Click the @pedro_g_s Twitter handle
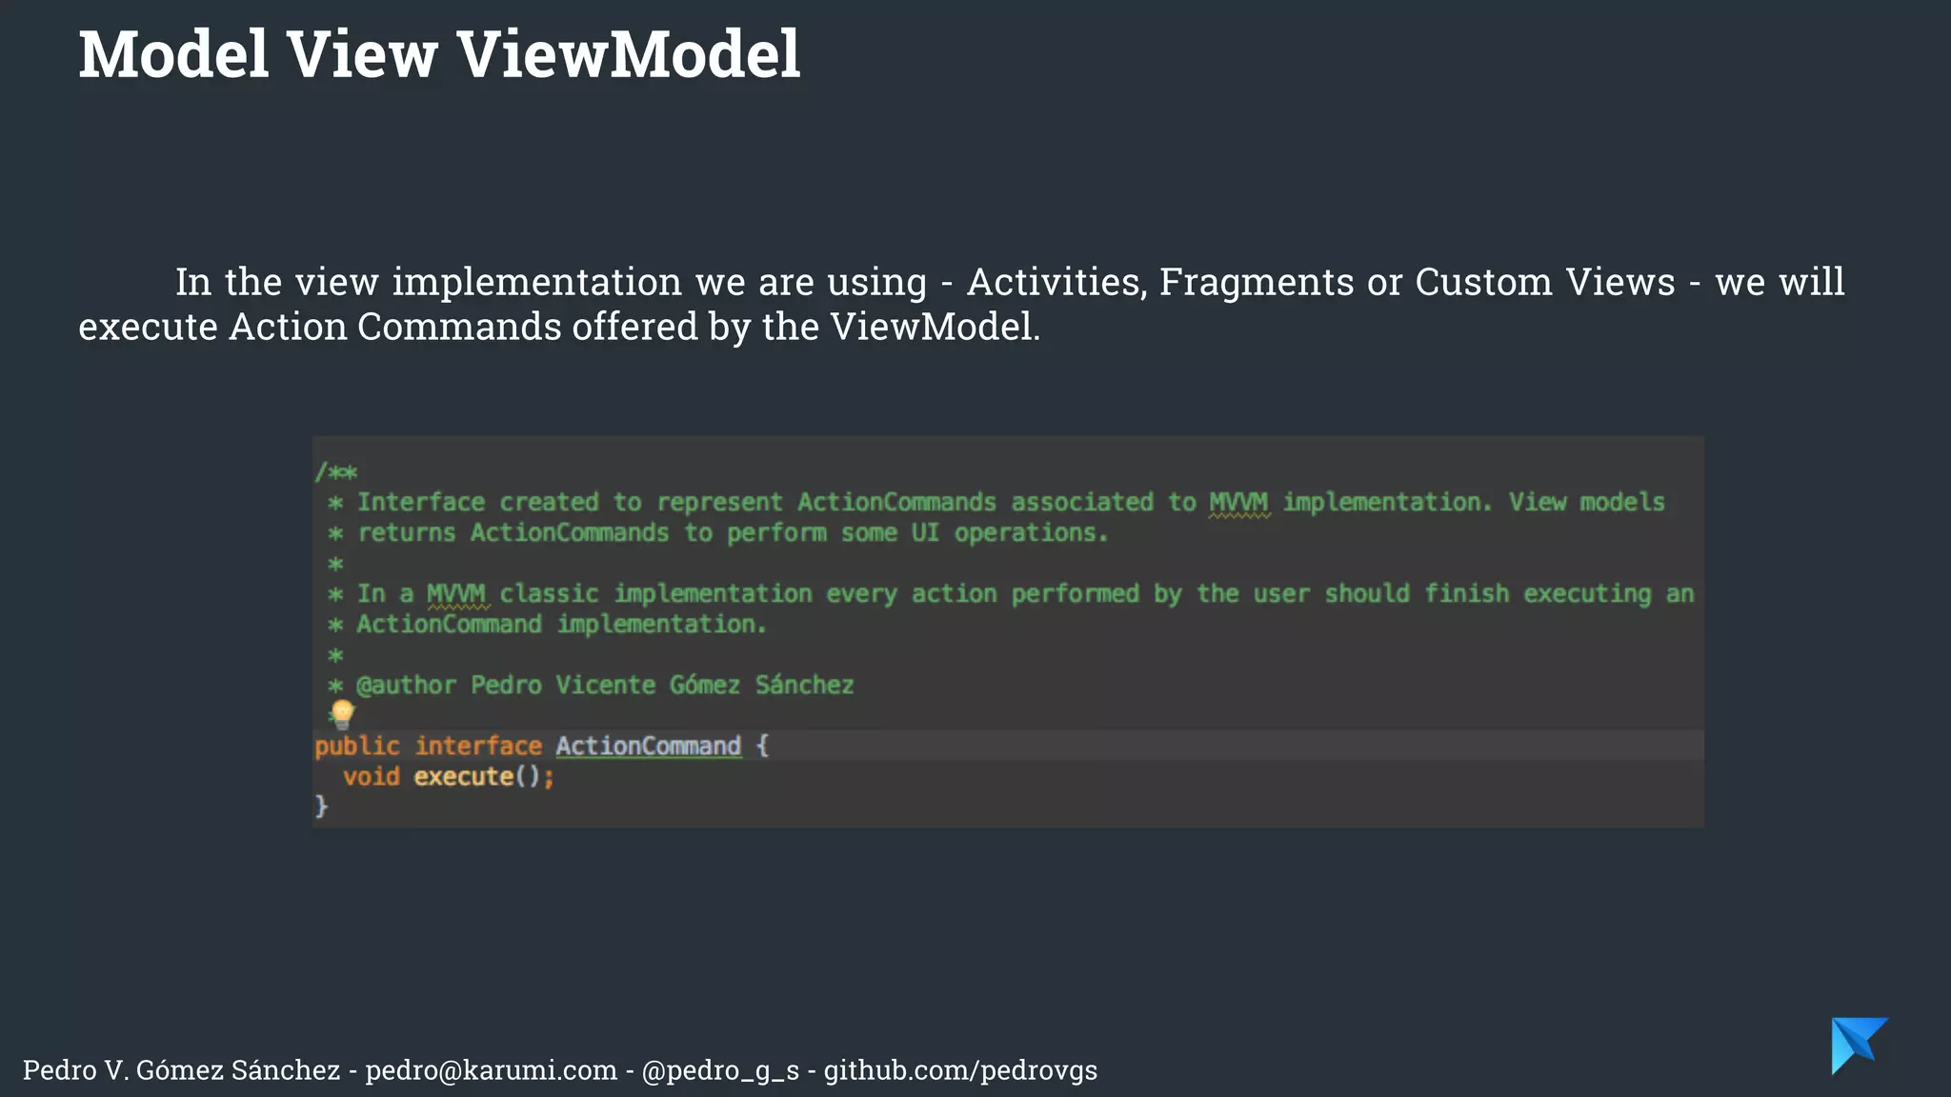 pos(720,1070)
